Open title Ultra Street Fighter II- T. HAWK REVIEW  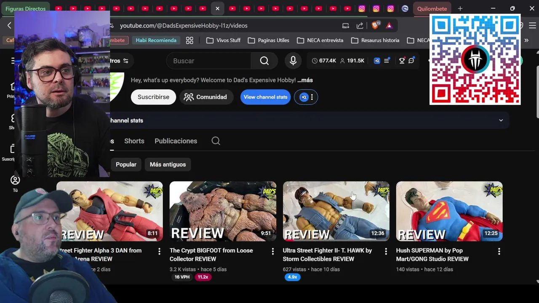pos(327,255)
